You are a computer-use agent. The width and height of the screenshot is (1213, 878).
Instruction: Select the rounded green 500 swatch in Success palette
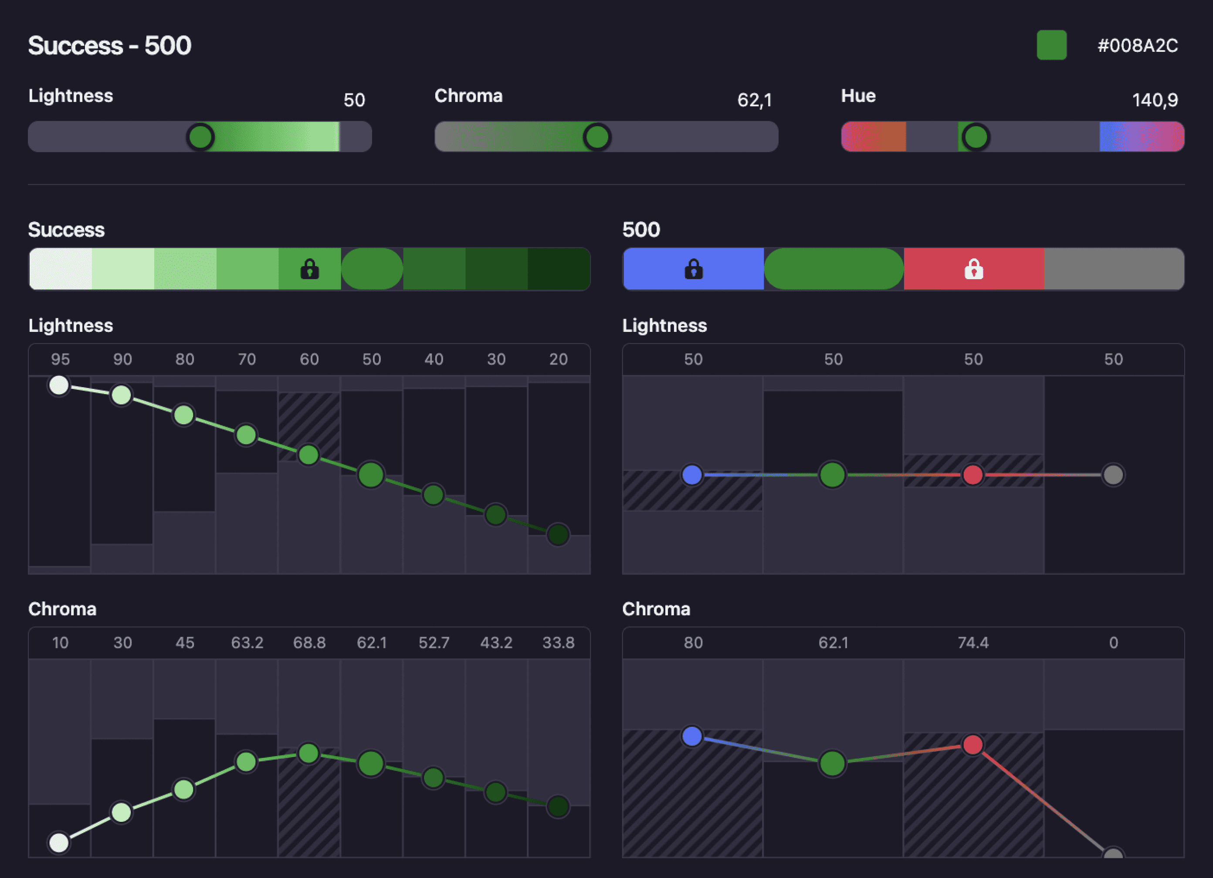point(371,270)
